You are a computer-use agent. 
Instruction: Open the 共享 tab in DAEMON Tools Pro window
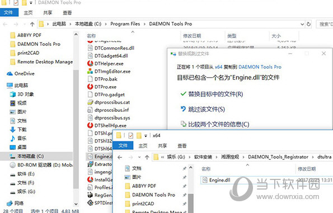click(48, 13)
